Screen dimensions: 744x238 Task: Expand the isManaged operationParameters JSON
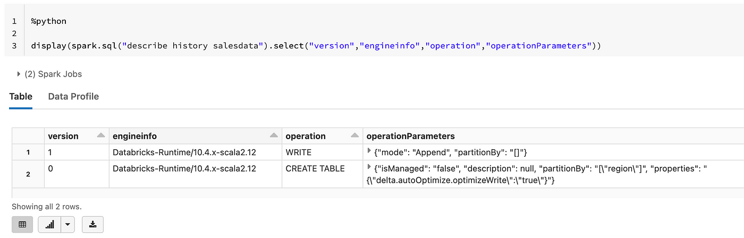tap(369, 167)
